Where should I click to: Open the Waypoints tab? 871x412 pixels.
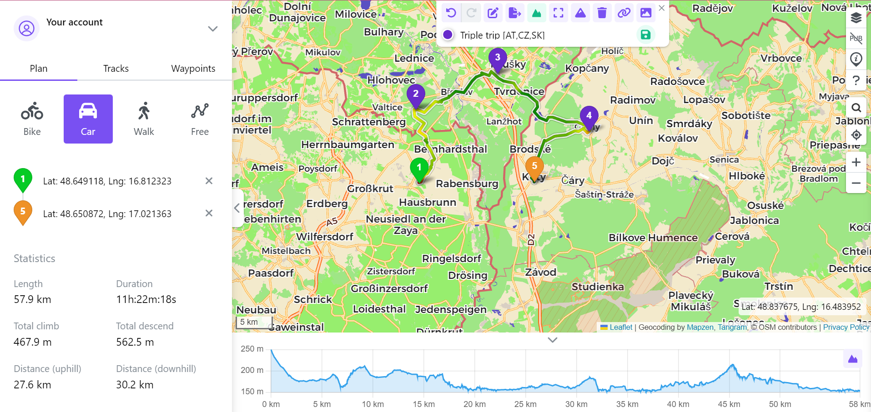(193, 69)
